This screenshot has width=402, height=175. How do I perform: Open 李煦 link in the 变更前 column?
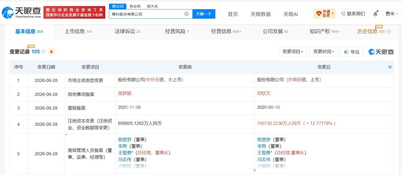tap(122, 146)
